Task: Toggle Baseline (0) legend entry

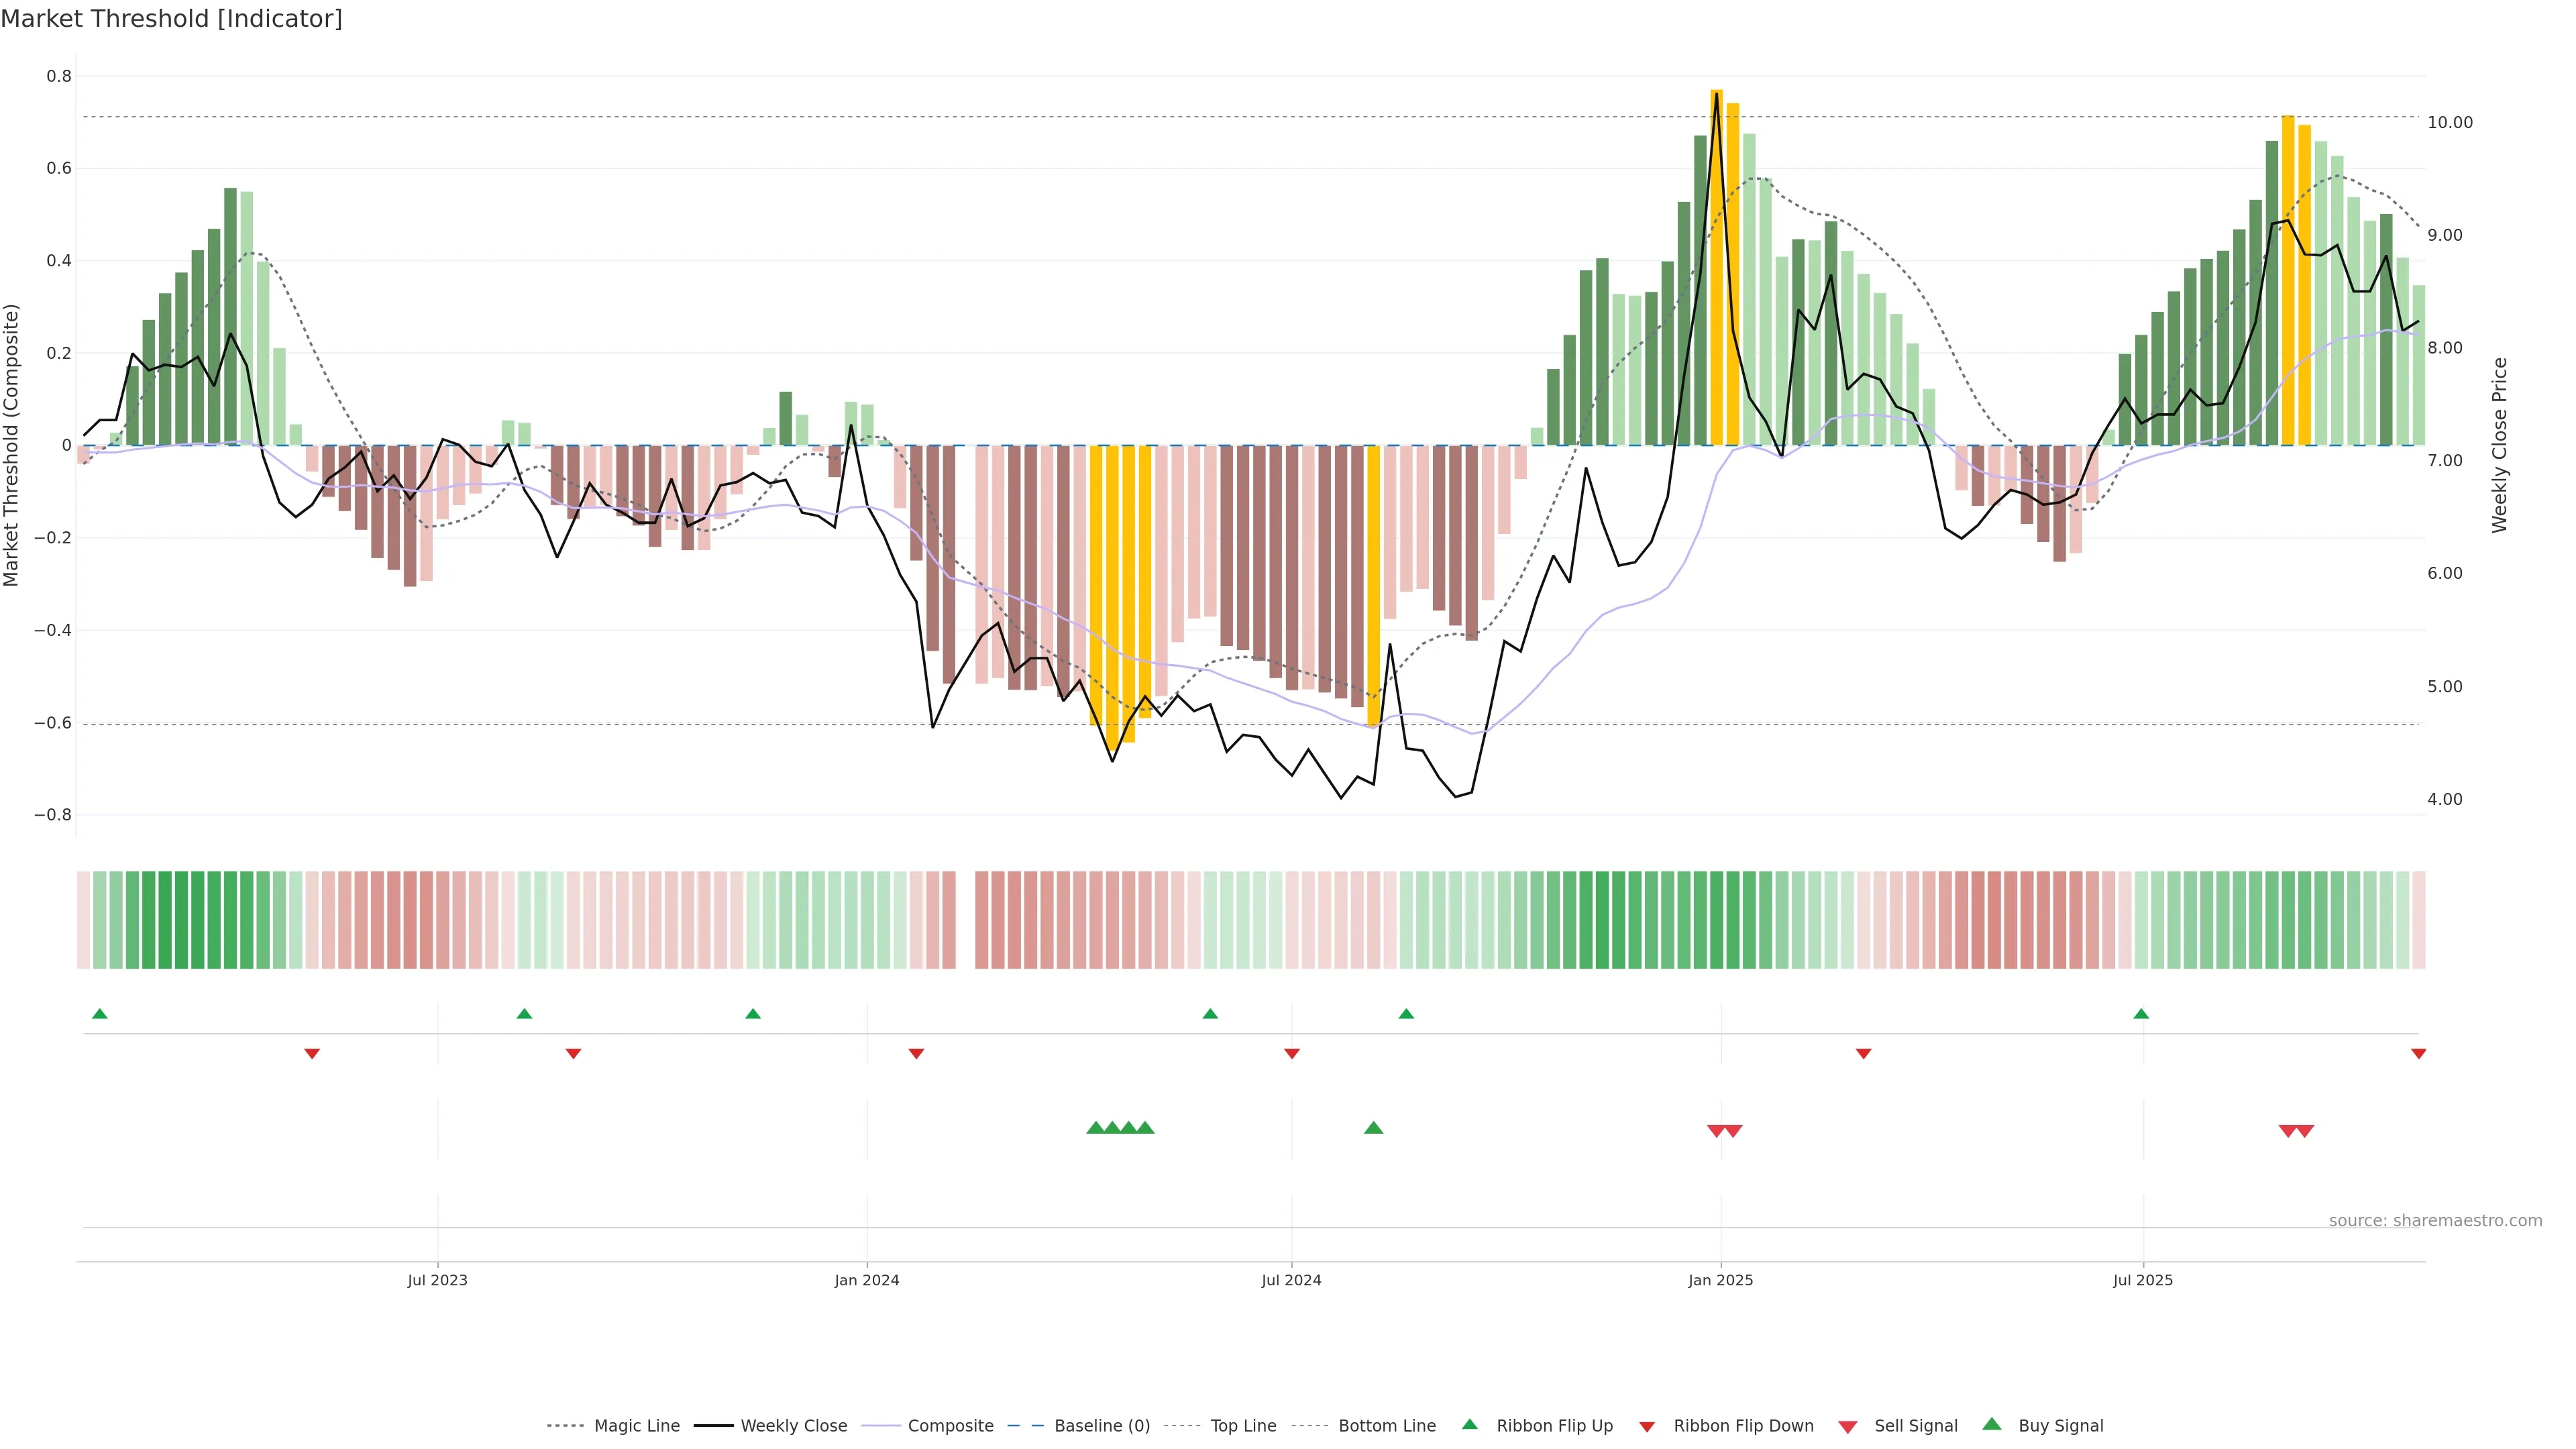Action: pos(1102,1426)
